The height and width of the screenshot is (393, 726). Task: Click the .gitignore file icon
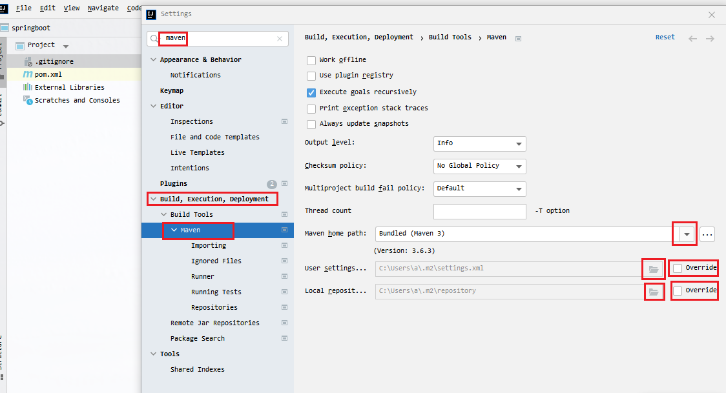pyautogui.click(x=28, y=61)
